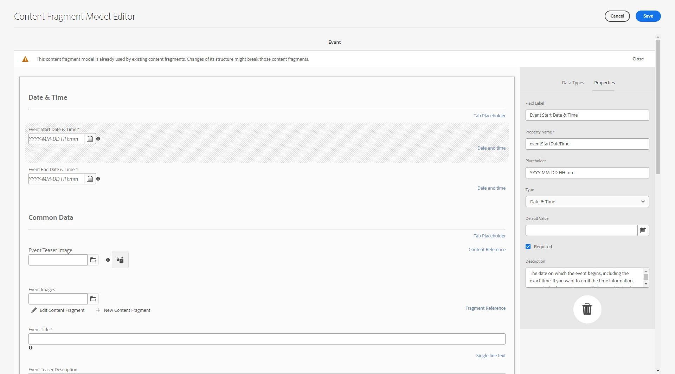The width and height of the screenshot is (675, 374).
Task: Open the folder browser for Event Teaser Image
Action: (93, 260)
